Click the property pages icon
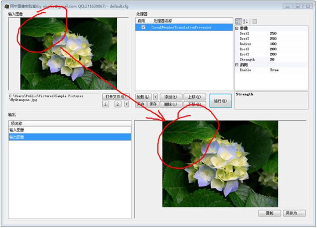This screenshot has width=317, height=228. click(x=255, y=21)
